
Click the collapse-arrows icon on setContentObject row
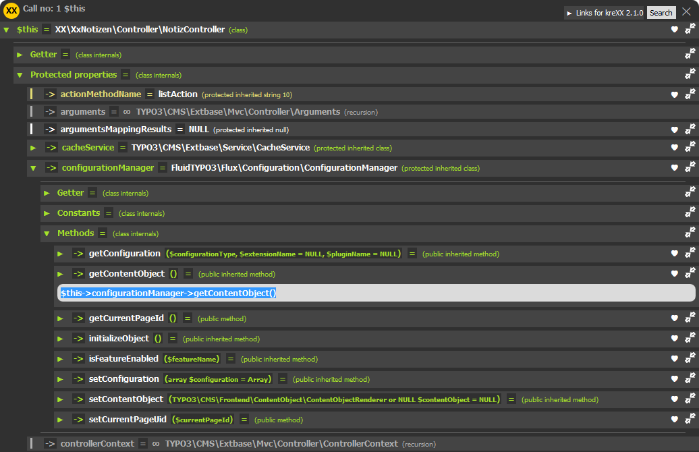click(690, 399)
